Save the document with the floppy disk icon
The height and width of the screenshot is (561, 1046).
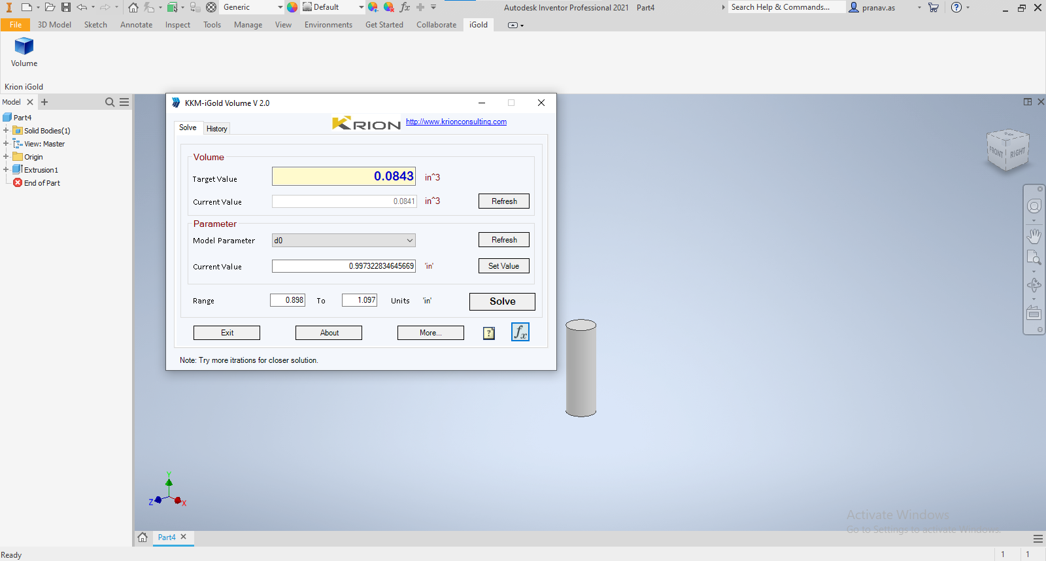(66, 7)
